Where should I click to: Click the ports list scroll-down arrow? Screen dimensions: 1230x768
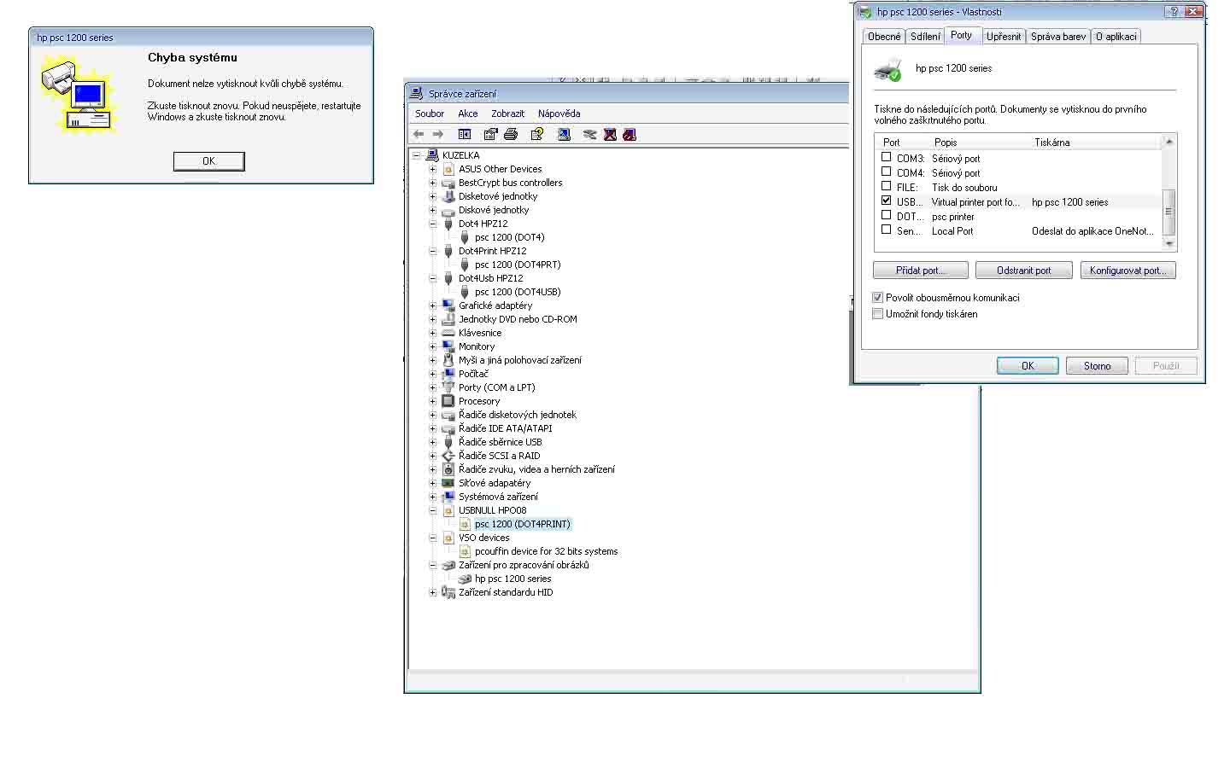1169,243
